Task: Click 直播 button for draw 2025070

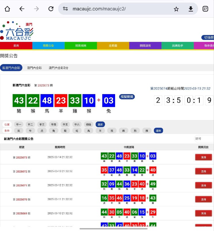Action: pos(203,199)
